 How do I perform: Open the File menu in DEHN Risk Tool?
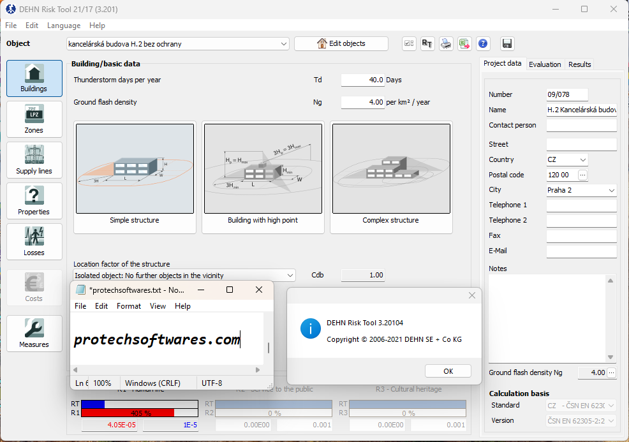coord(11,26)
